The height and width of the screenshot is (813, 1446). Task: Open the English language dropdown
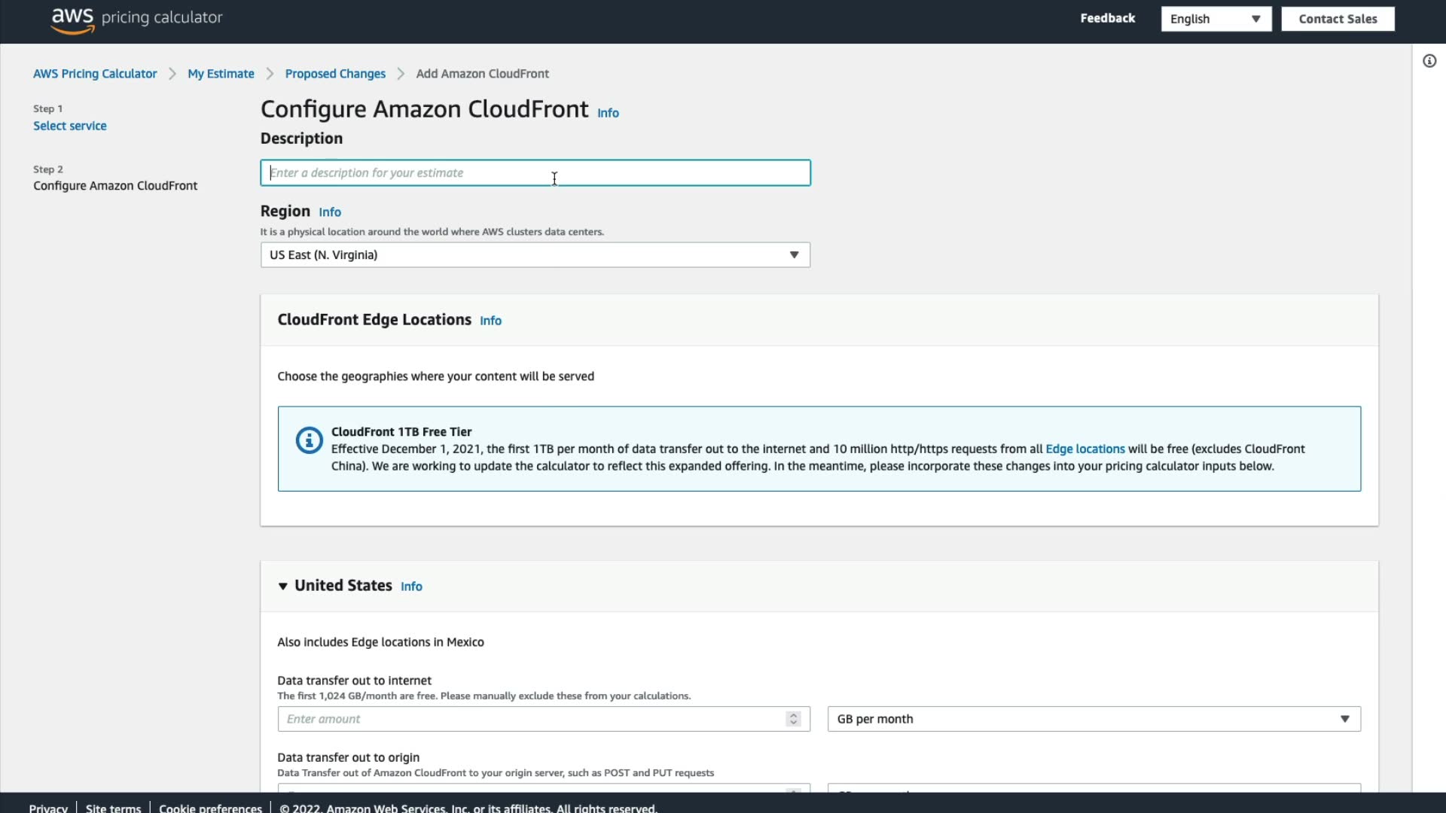tap(1215, 19)
